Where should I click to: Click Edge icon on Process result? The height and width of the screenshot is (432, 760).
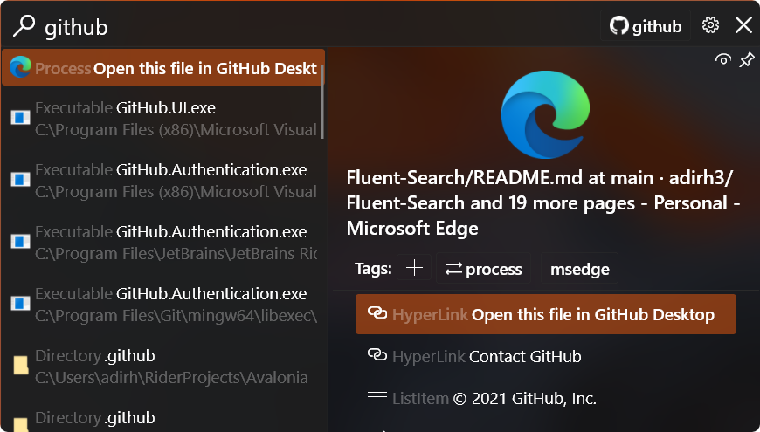point(20,67)
